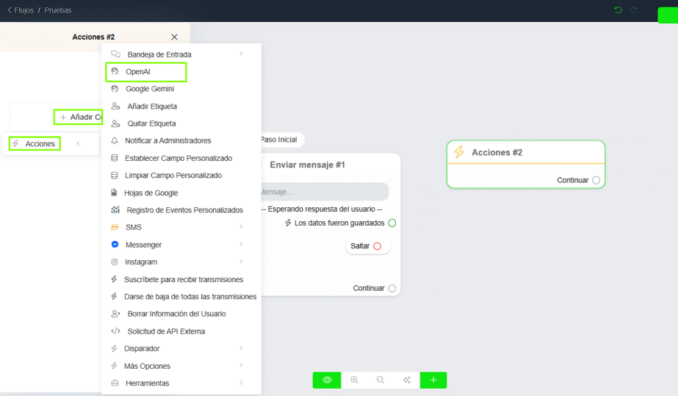Select the Continuar circle on Acciones #2
Screen dimensions: 678x396
click(x=595, y=179)
